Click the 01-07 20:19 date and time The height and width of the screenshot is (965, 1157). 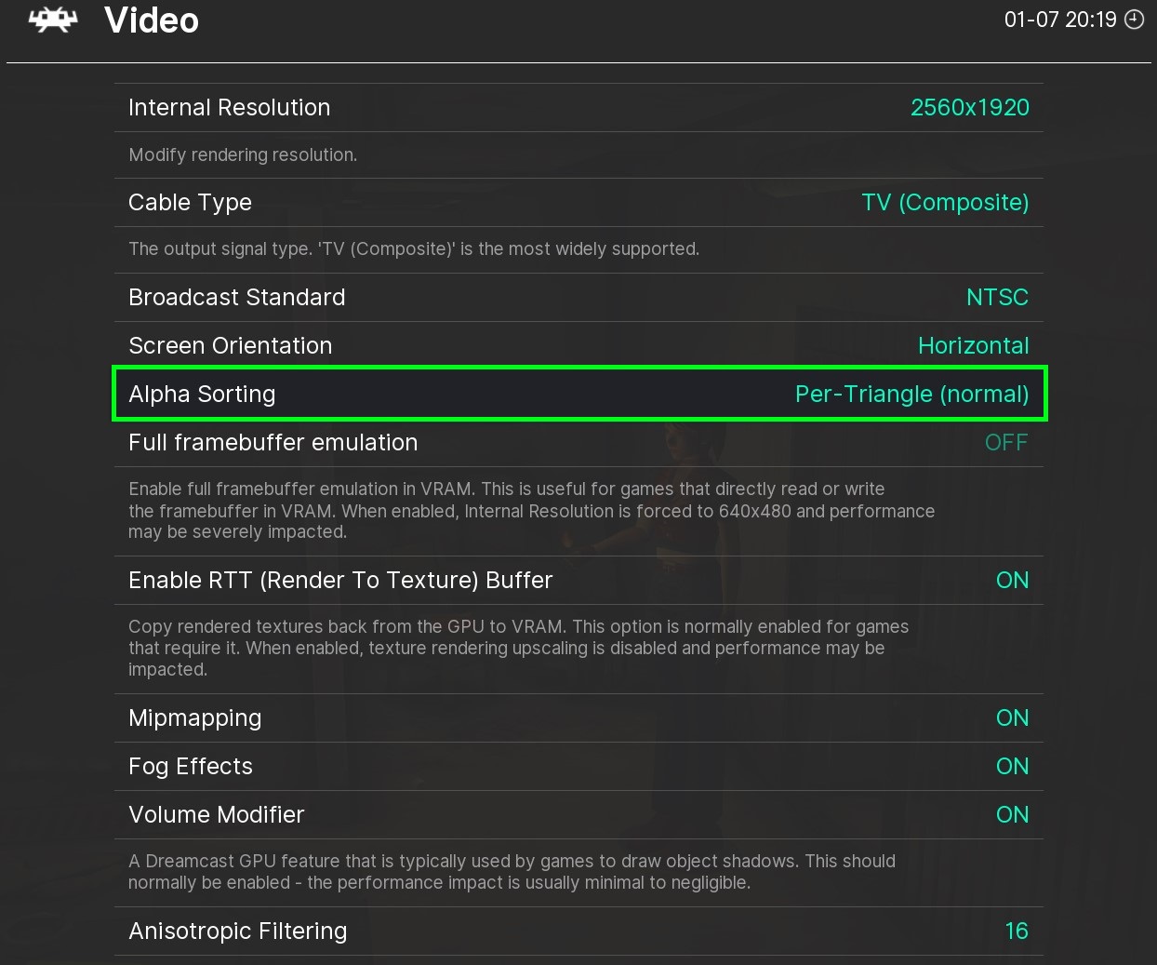(1059, 20)
